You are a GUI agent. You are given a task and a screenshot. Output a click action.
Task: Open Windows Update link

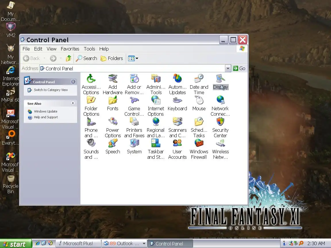(x=45, y=111)
